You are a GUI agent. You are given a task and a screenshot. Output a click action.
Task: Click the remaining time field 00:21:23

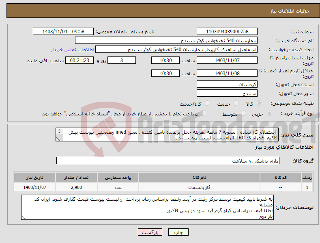[x=79, y=60]
